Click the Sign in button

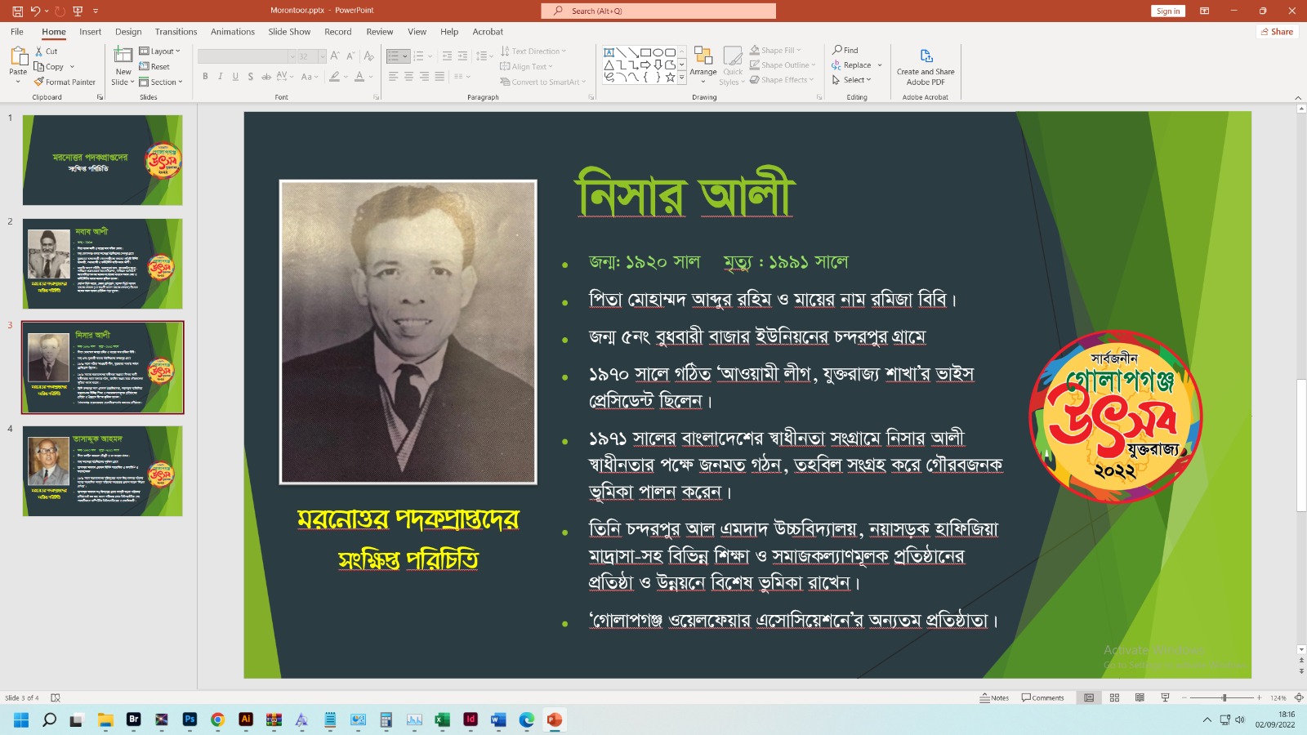(1167, 11)
